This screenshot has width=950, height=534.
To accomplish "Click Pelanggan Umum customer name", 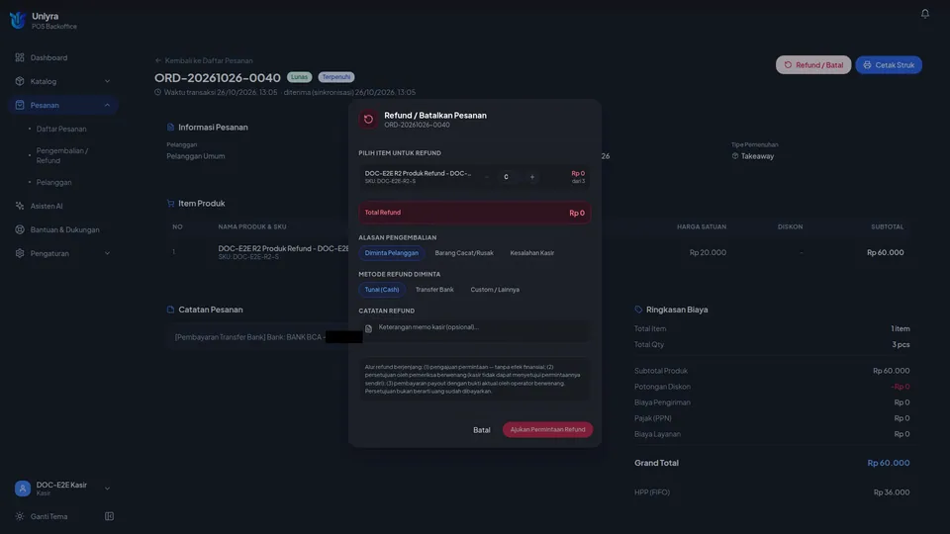I will point(196,156).
